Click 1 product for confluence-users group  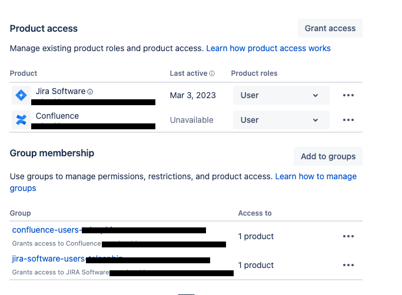pos(256,236)
